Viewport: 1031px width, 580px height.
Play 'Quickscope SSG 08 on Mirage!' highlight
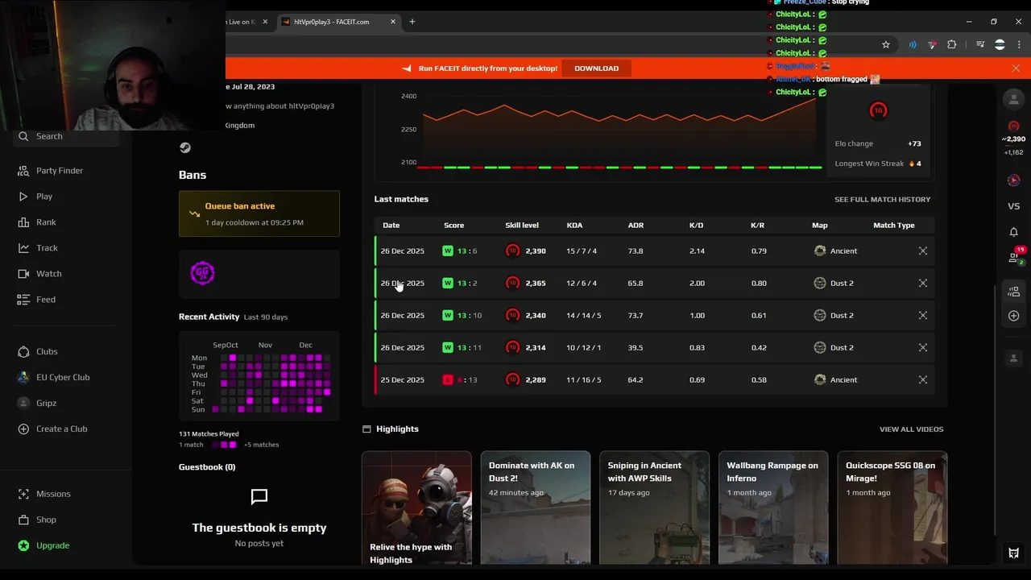pyautogui.click(x=892, y=508)
